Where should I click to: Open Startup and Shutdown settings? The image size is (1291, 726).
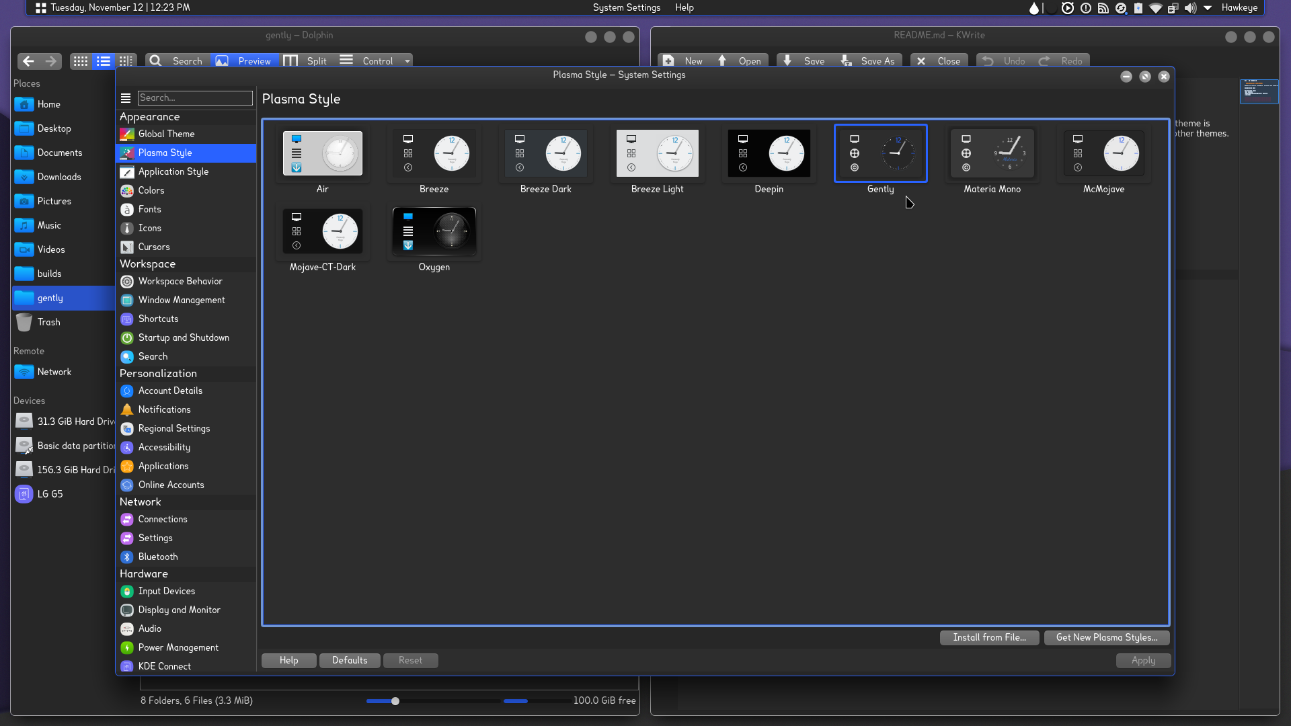click(186, 337)
